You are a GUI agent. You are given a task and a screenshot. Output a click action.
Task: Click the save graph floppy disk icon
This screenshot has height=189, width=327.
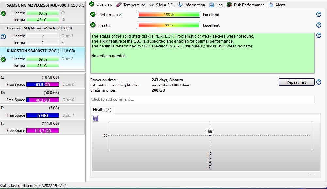click(95, 118)
